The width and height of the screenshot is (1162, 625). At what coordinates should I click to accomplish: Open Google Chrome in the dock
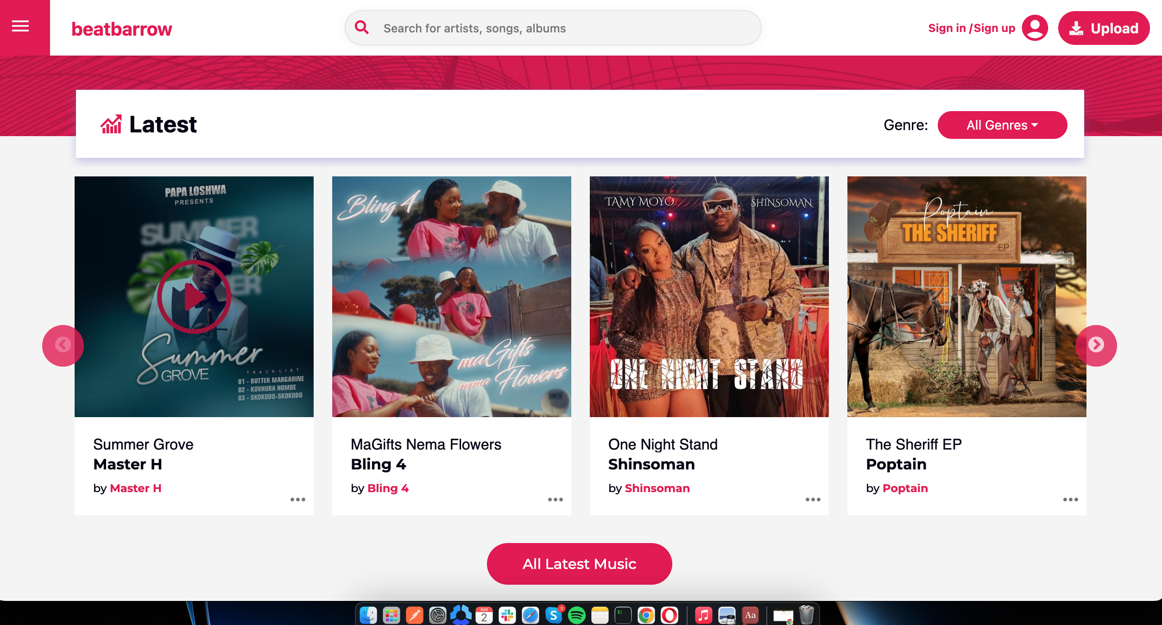646,615
